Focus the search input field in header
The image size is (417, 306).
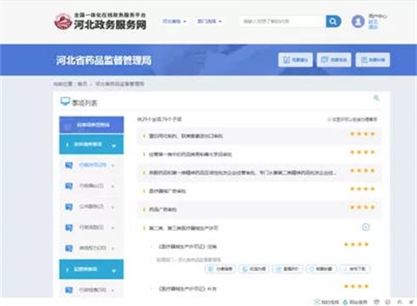pos(283,21)
